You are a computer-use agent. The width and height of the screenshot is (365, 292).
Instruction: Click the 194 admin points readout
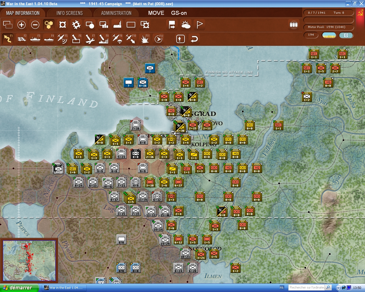311,35
